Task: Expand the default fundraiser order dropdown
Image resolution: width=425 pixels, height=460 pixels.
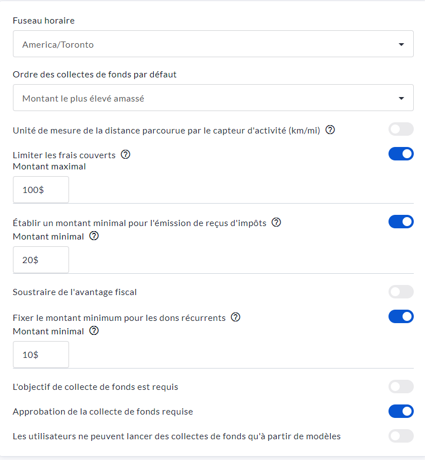Action: click(213, 98)
